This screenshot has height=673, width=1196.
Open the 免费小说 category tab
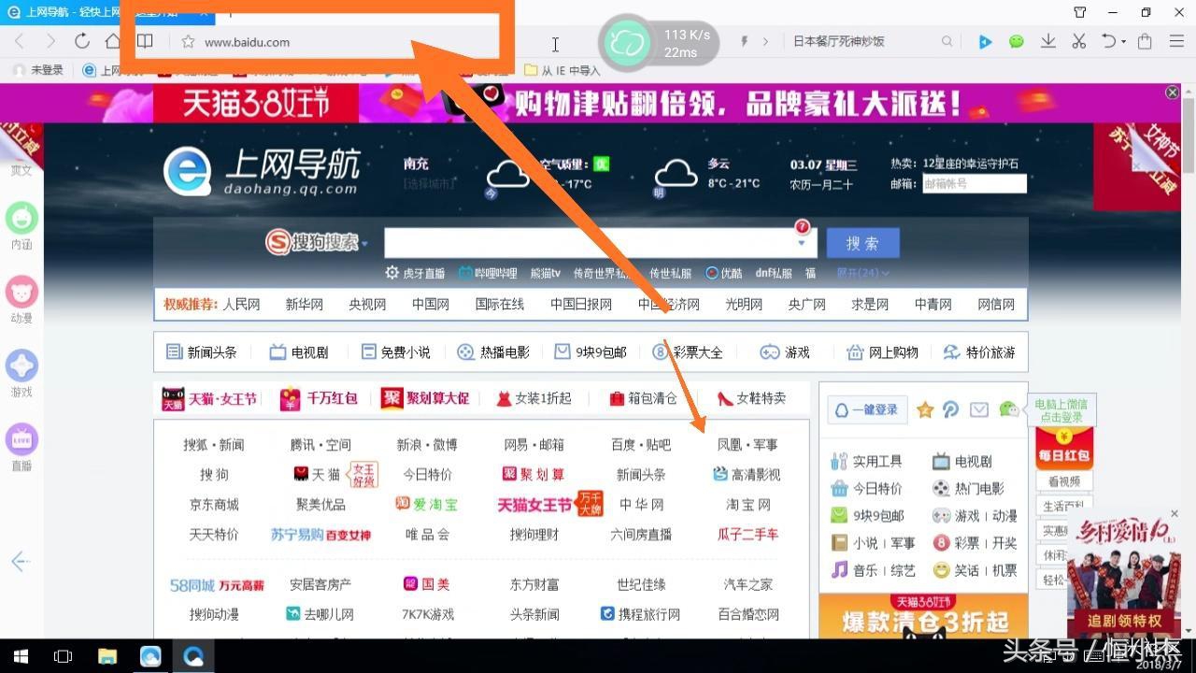click(395, 352)
